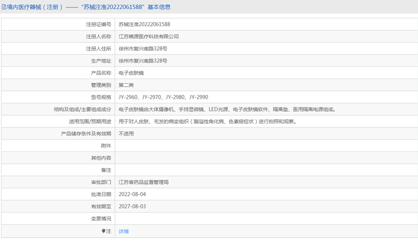Click management category value 第二类
This screenshot has height=241, width=418.
pos(126,85)
